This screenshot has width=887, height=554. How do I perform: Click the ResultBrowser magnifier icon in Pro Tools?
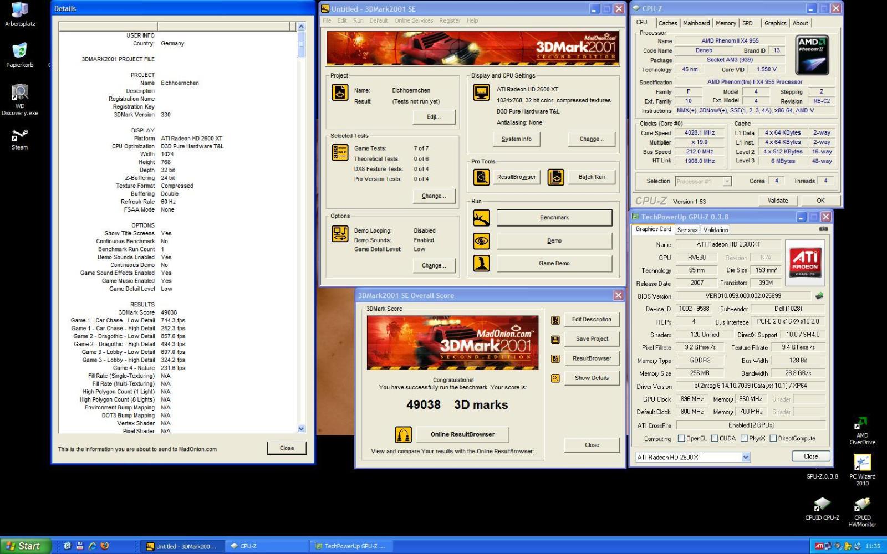click(x=481, y=177)
